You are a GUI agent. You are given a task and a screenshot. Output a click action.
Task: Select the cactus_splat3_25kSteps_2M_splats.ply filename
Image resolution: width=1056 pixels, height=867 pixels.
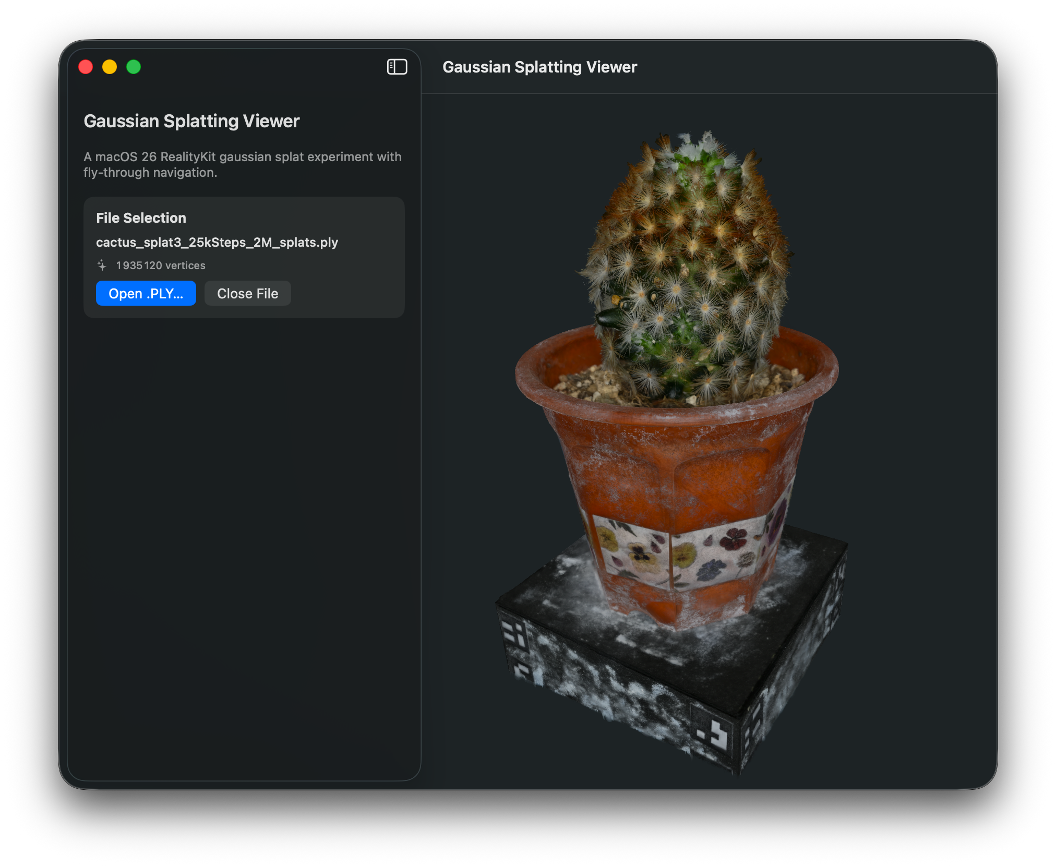pyautogui.click(x=218, y=242)
